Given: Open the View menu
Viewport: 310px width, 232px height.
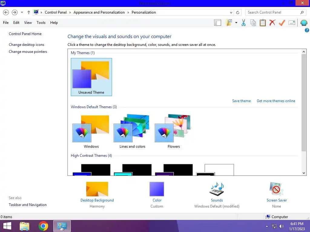Looking at the screenshot, I should 28,22.
